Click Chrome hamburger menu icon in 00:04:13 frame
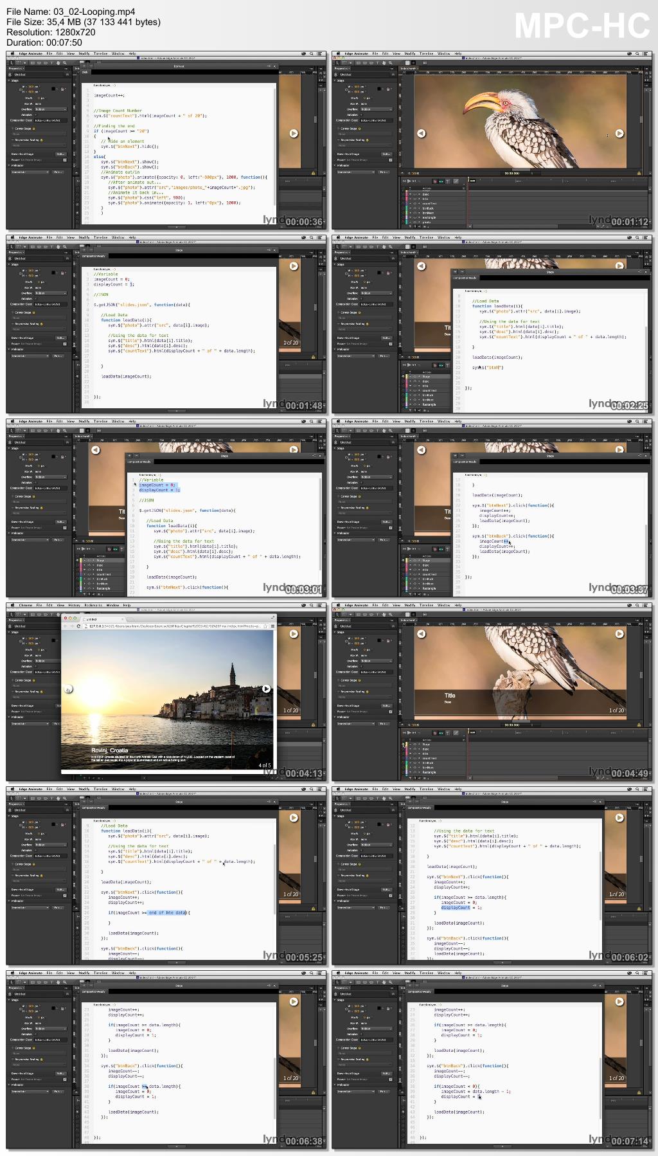The height and width of the screenshot is (1156, 658). click(272, 626)
